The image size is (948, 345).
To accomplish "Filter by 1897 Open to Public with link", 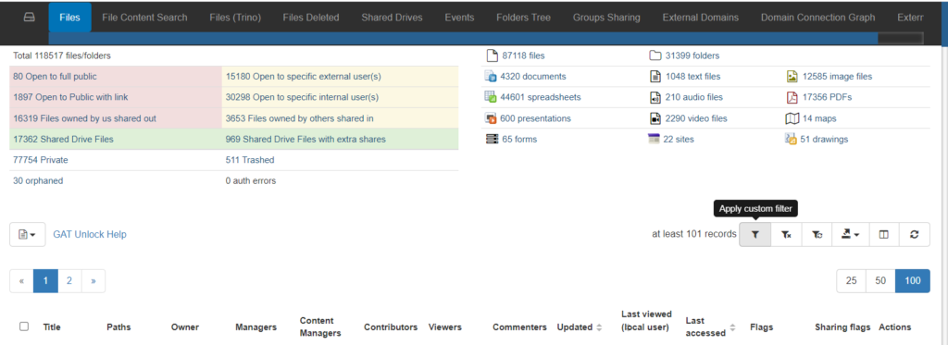I will 70,97.
